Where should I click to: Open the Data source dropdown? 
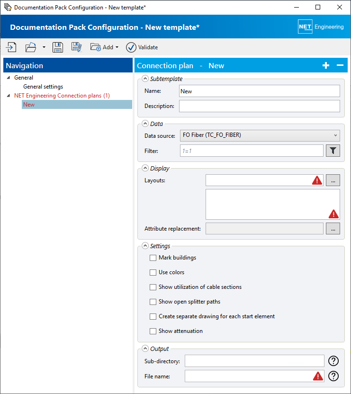260,135
